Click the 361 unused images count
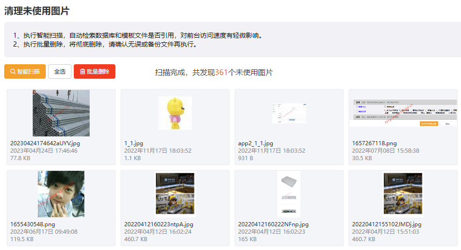 [x=221, y=73]
